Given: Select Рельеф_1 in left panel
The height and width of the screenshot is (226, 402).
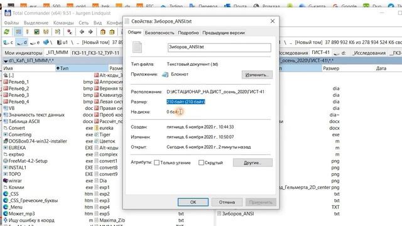Looking at the screenshot, I should click(x=19, y=82).
